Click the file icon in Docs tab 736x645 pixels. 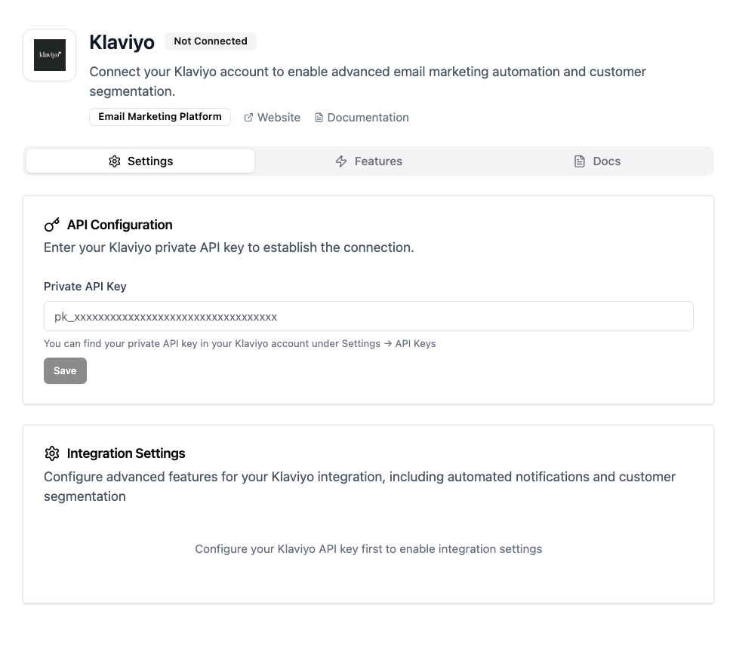point(580,161)
